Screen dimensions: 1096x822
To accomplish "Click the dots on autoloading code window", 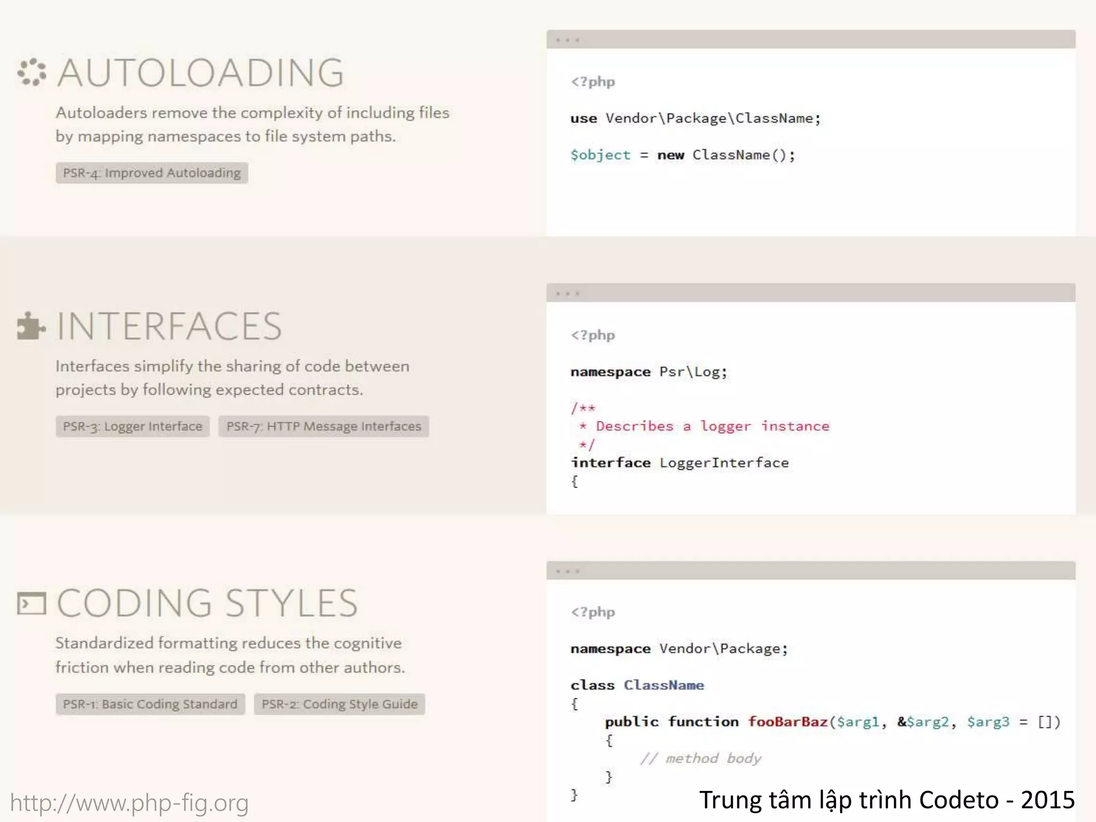I will pos(567,40).
